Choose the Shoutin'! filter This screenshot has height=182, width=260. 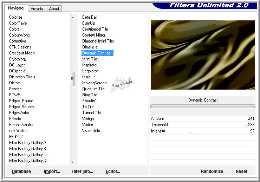click(x=89, y=101)
